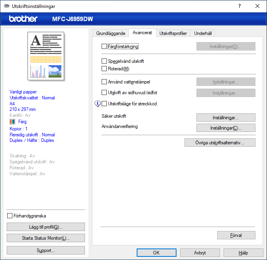Click 'Roterad : Av' summary text
This screenshot has height=260, width=267.
(22, 168)
